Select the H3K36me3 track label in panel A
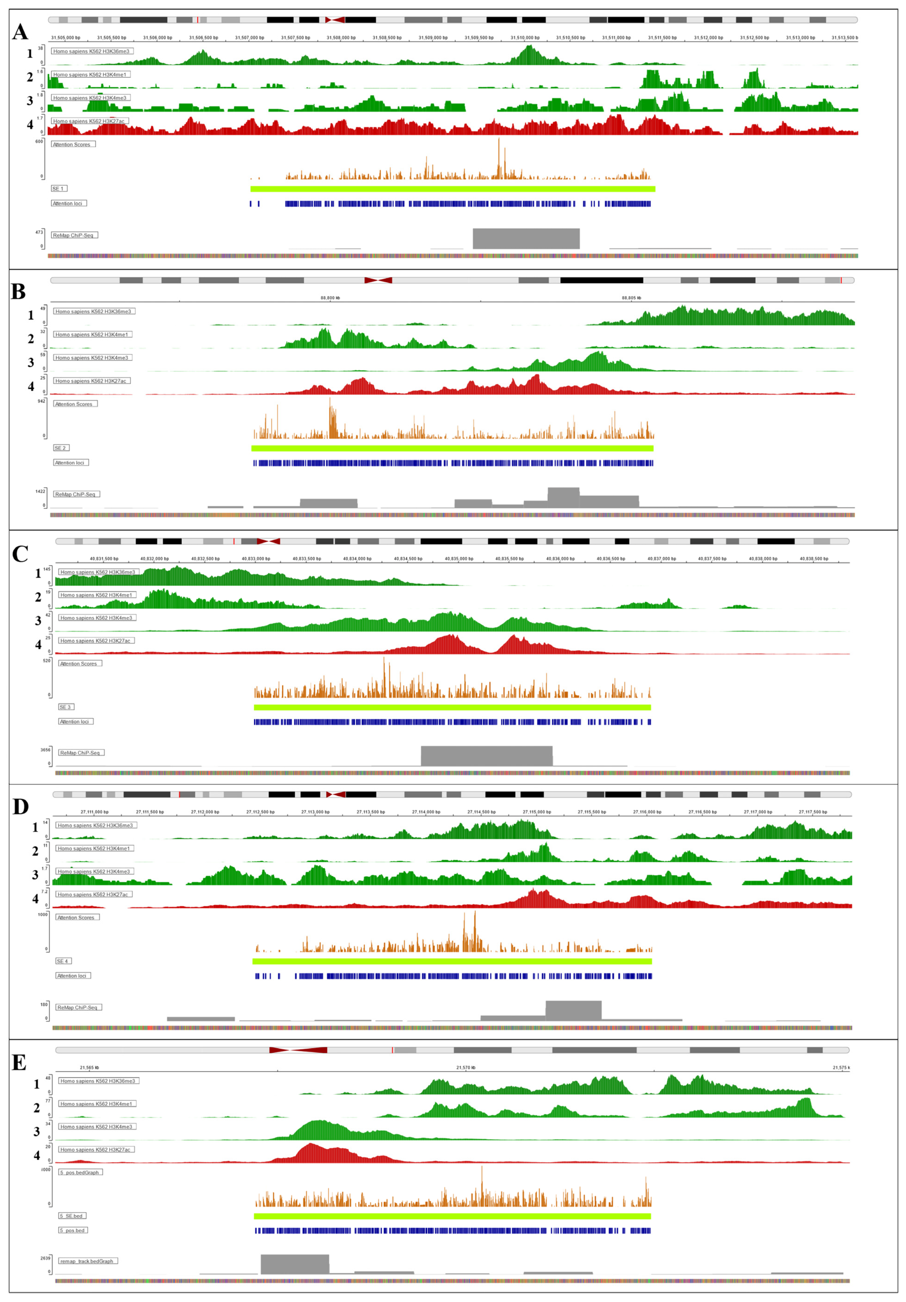Image resolution: width=906 pixels, height=1302 pixels. [92, 51]
